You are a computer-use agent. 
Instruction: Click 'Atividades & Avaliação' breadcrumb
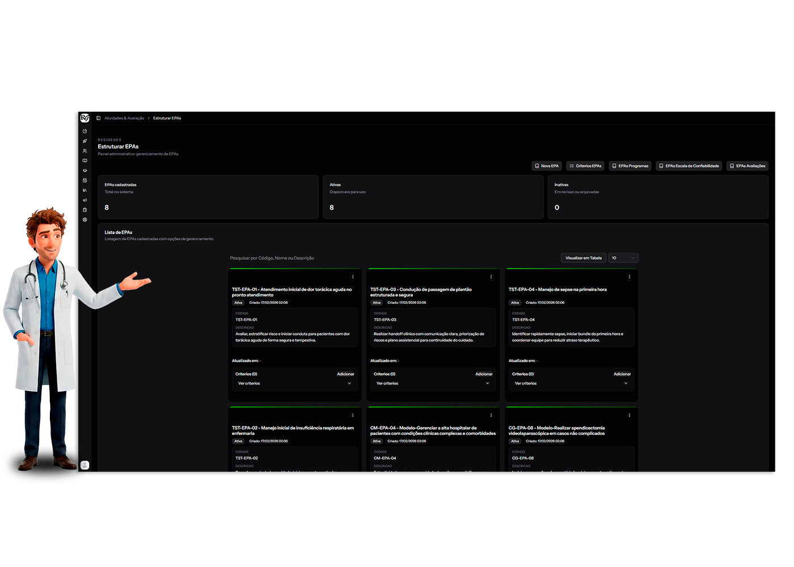124,118
